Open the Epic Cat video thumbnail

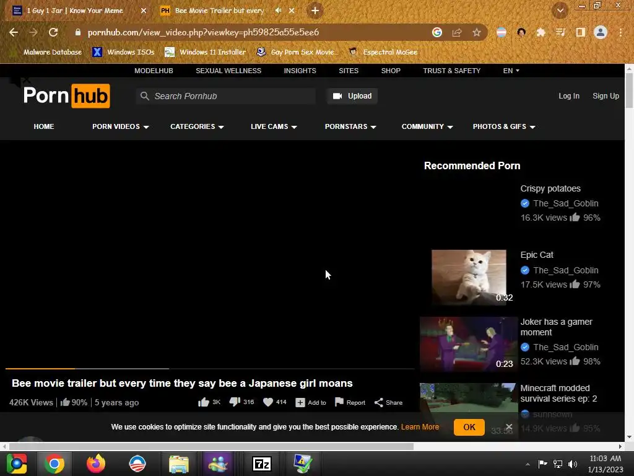pos(469,277)
